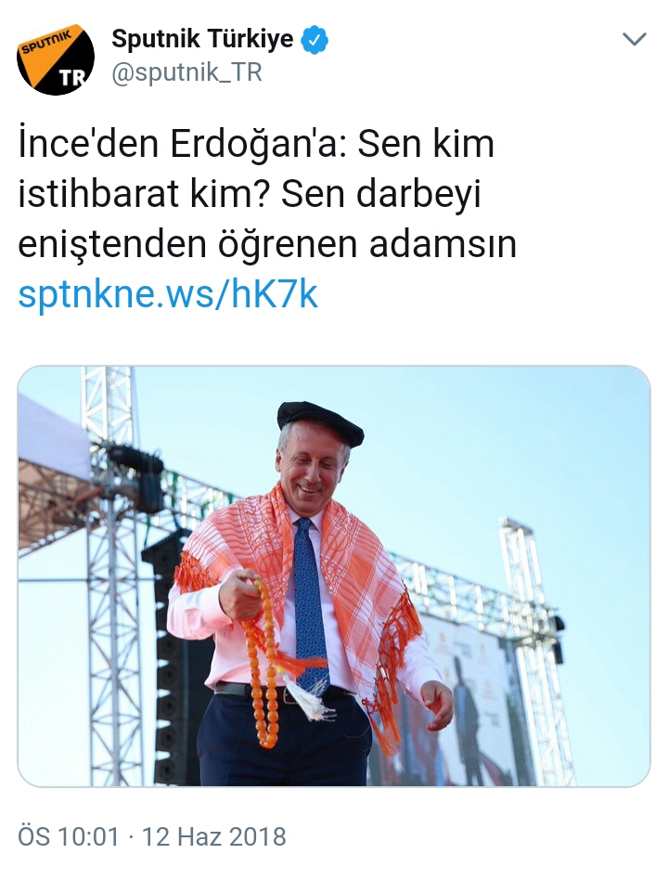Open the Sputnik Türkiye profile avatar
Screen dimensions: 668x880
pyautogui.click(x=55, y=59)
